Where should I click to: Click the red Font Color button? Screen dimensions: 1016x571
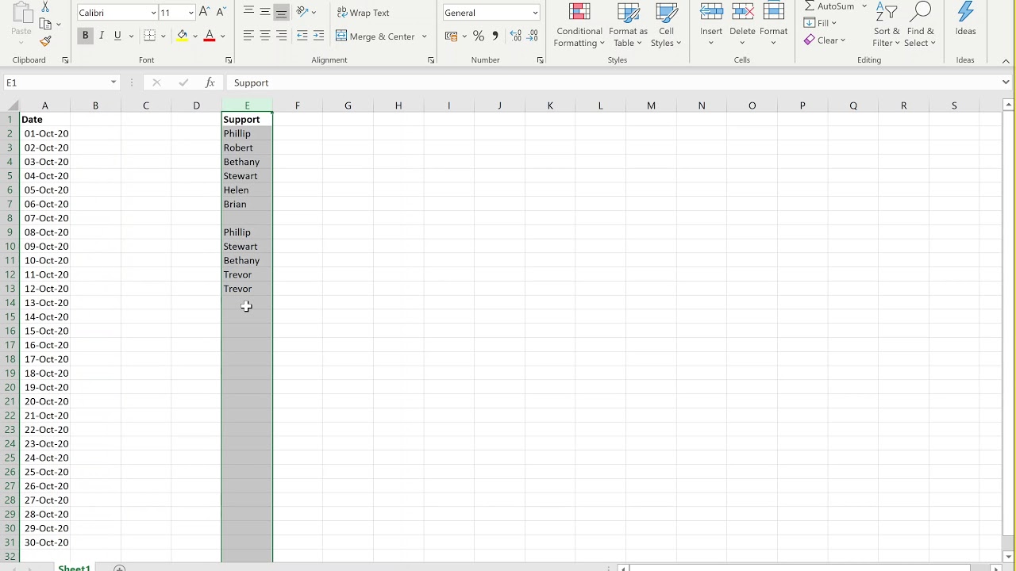(x=210, y=36)
